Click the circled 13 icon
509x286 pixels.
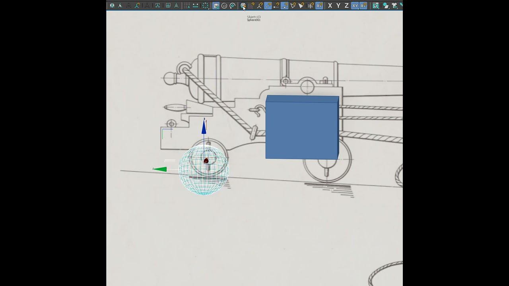(224, 6)
